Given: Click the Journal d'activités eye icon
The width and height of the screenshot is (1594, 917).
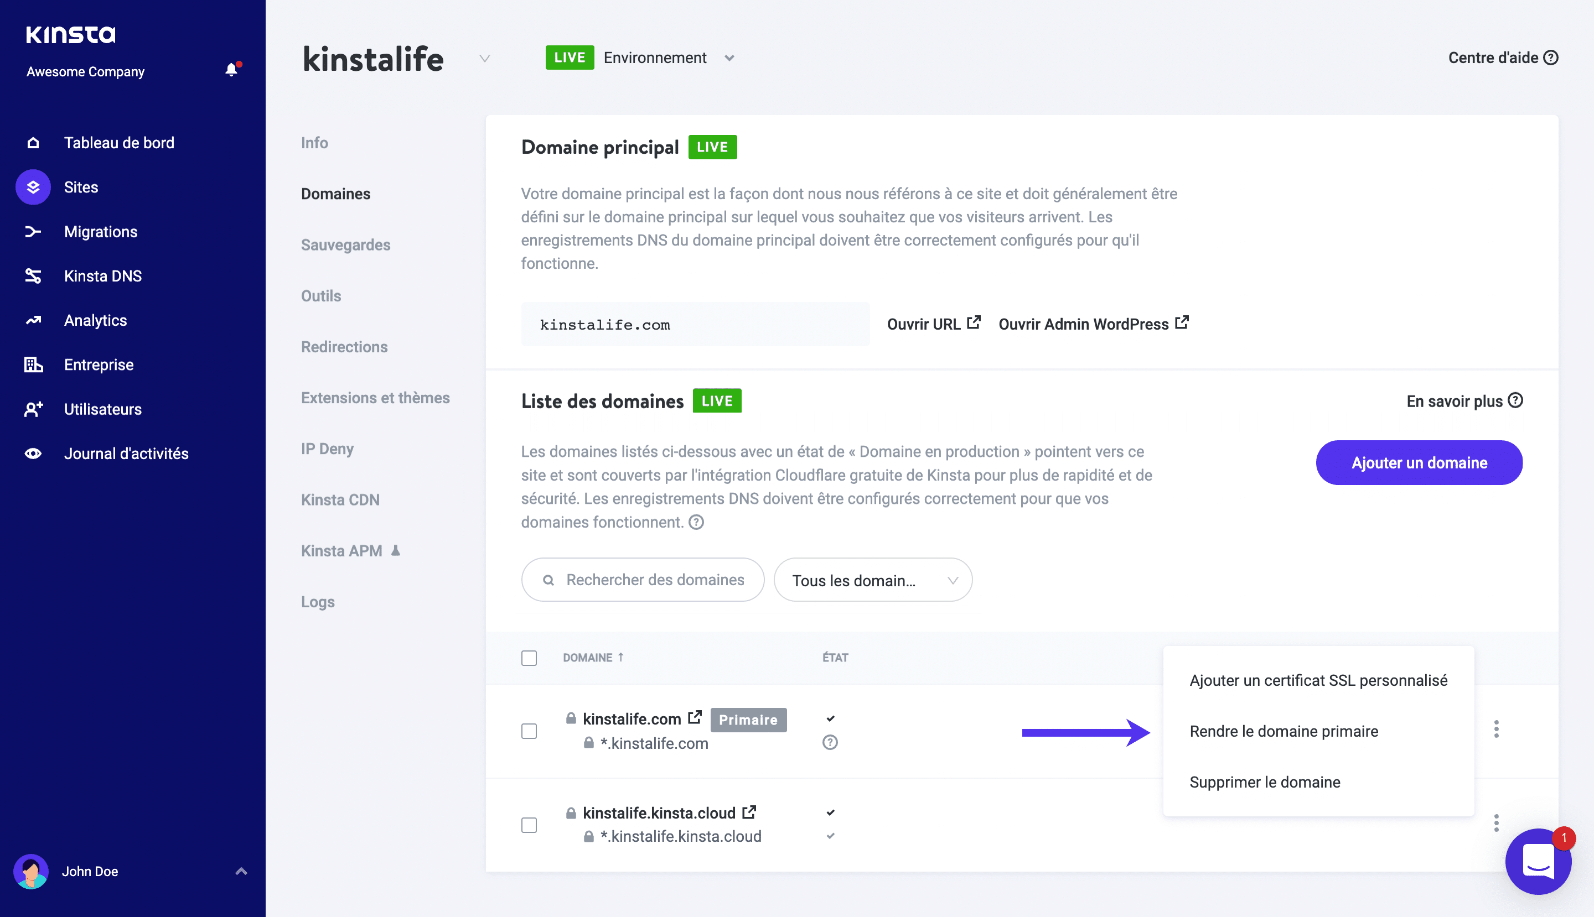Looking at the screenshot, I should 33,454.
